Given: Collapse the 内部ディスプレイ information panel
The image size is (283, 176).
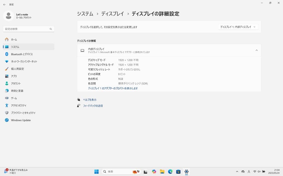Looking at the screenshot, I should (257, 50).
